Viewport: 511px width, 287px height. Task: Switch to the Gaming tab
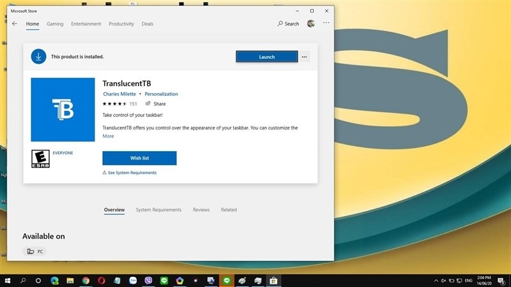[55, 24]
